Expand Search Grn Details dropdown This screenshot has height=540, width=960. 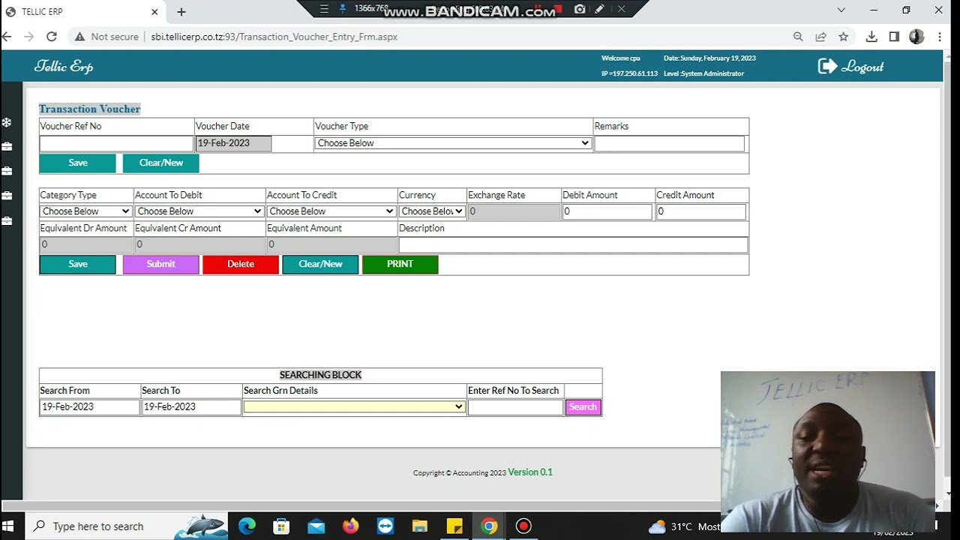click(354, 406)
